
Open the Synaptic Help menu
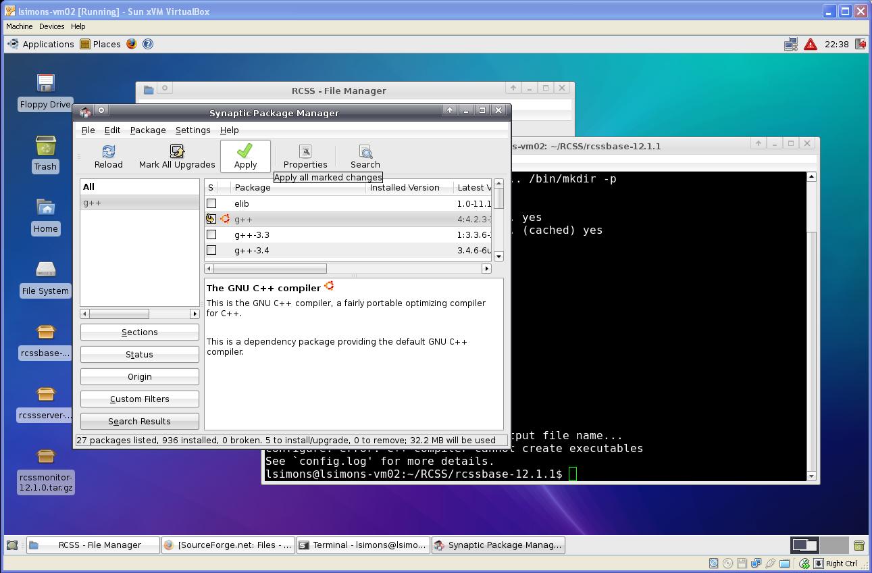(229, 130)
